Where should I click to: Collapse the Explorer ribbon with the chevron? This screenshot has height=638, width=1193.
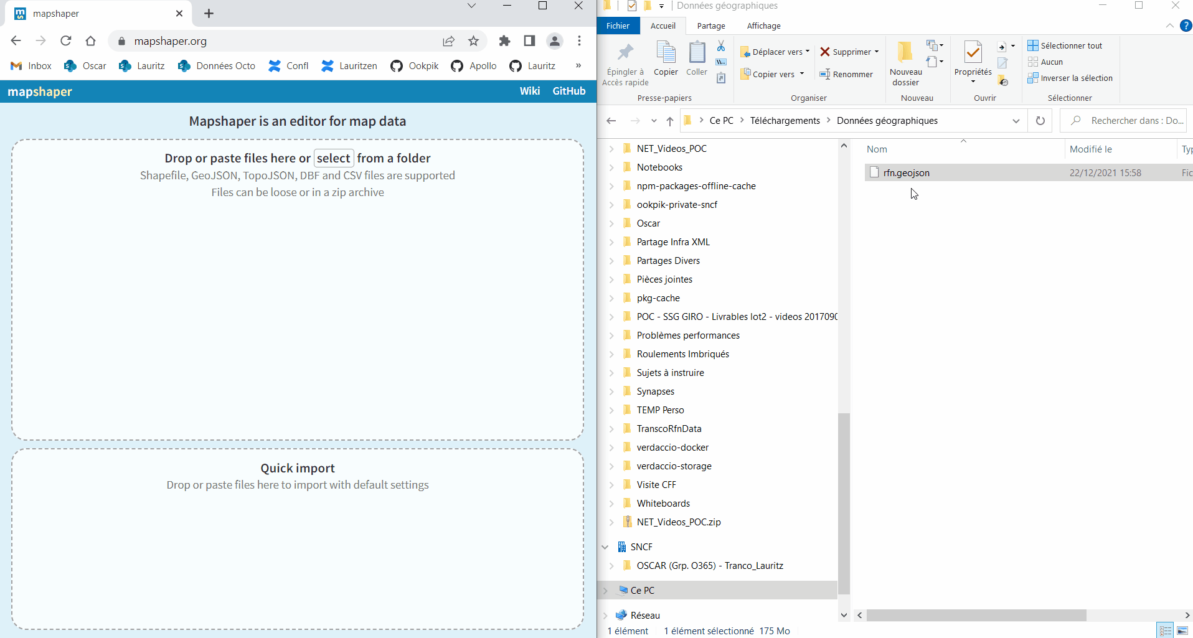(x=1170, y=26)
